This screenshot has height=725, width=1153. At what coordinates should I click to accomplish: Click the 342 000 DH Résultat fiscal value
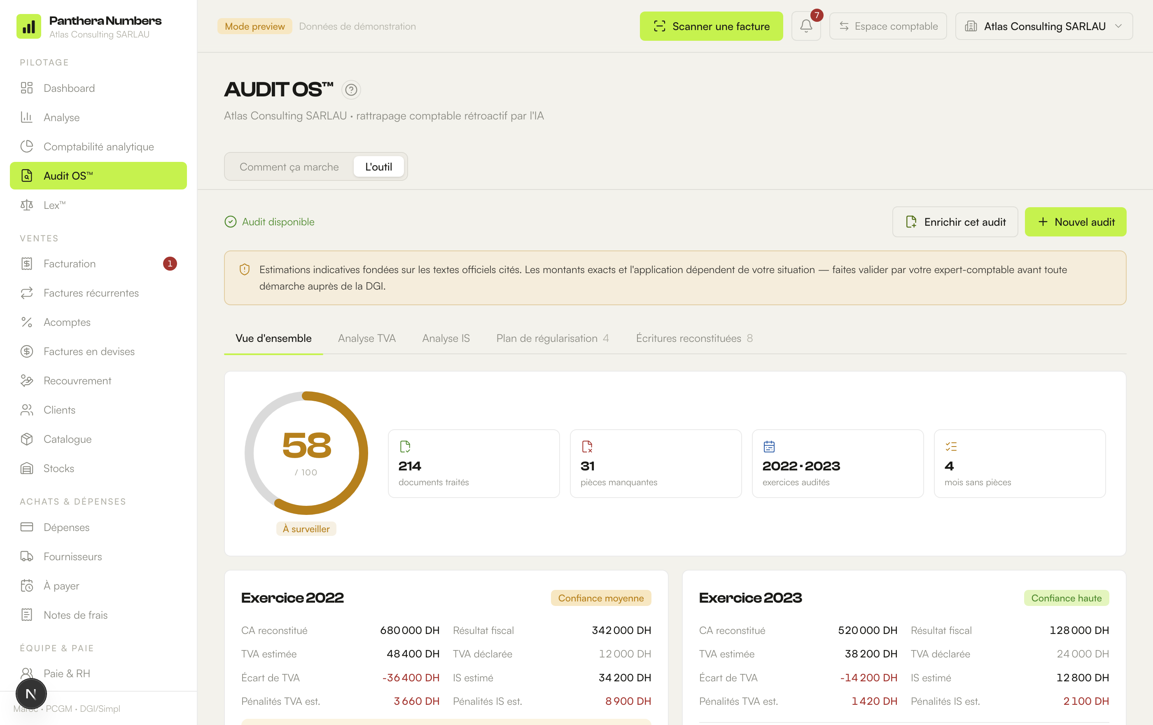point(621,631)
